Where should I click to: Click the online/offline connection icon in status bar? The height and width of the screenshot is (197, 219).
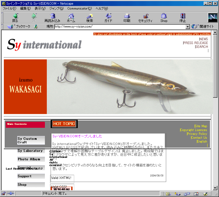coord(11,193)
